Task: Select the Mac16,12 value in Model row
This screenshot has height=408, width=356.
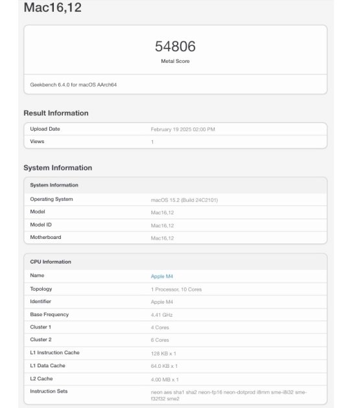Action: pyautogui.click(x=162, y=212)
